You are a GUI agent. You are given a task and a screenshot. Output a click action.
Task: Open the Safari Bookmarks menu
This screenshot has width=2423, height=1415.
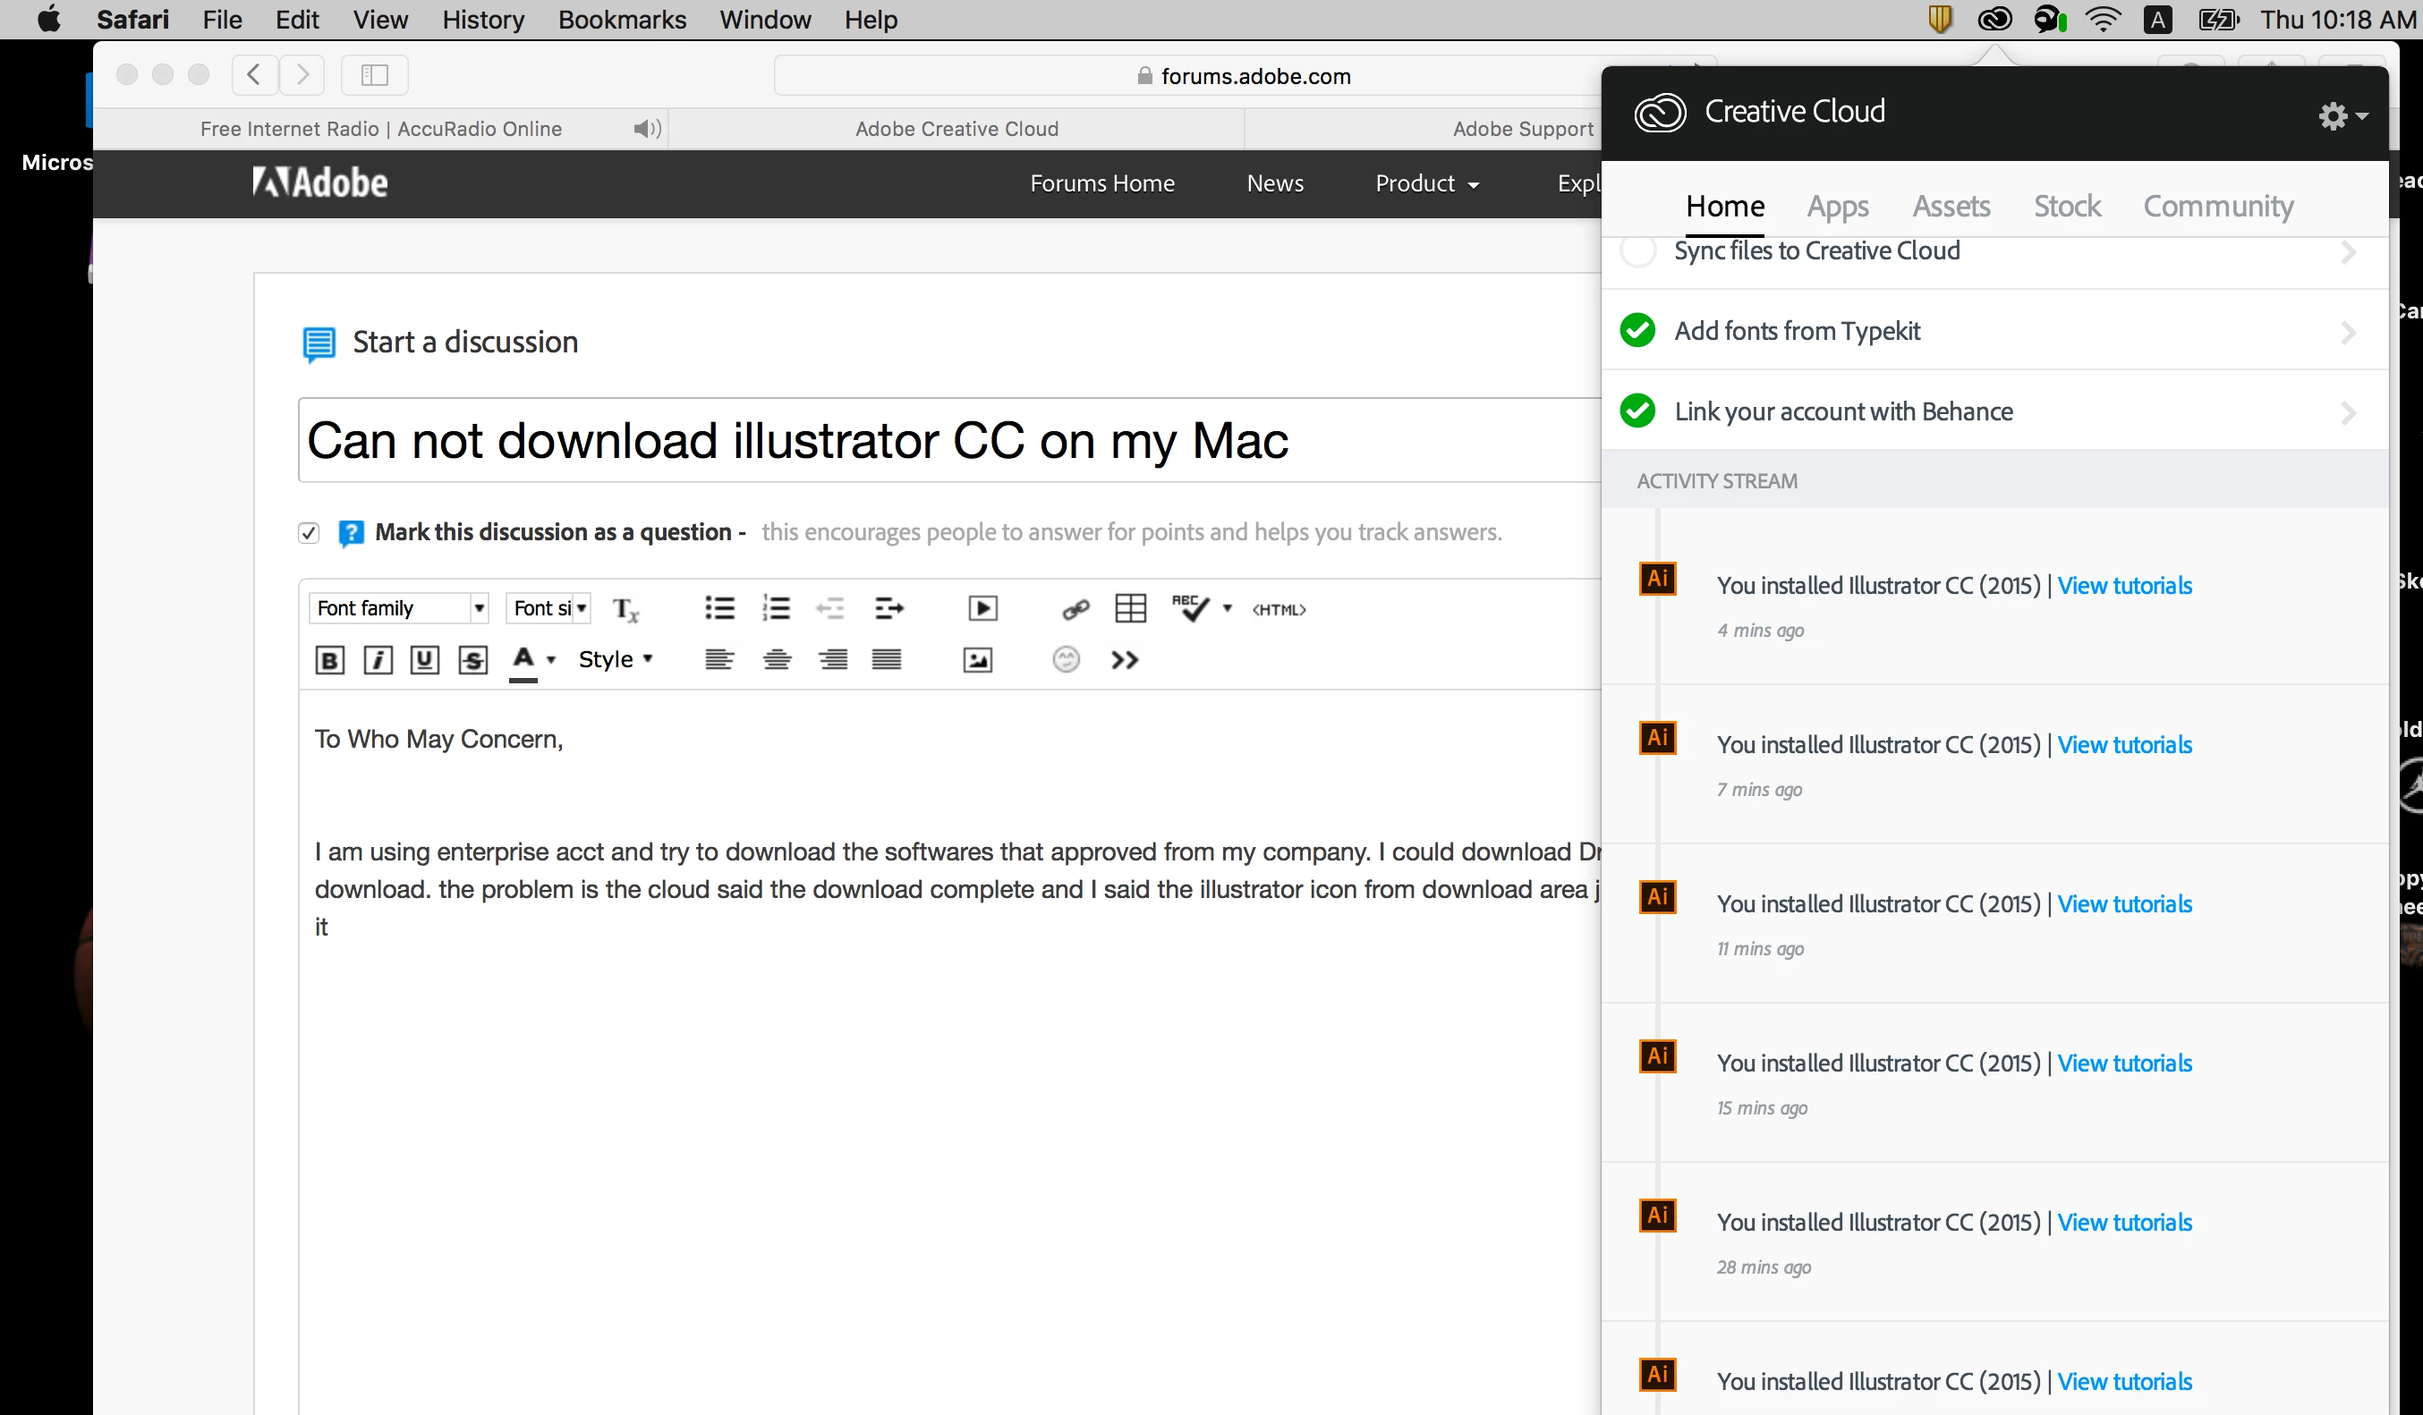tap(622, 19)
